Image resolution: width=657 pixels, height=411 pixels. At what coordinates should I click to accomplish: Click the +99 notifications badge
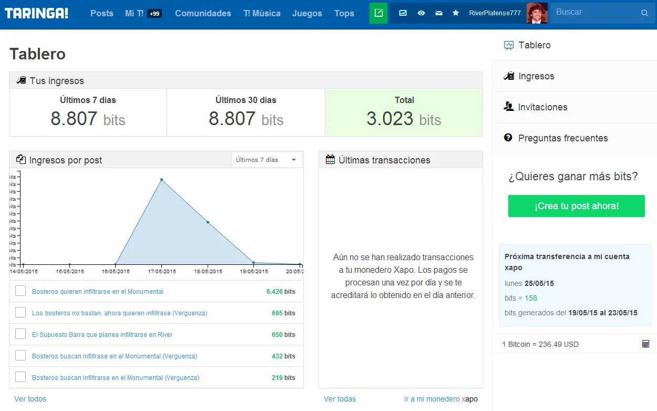tap(155, 14)
